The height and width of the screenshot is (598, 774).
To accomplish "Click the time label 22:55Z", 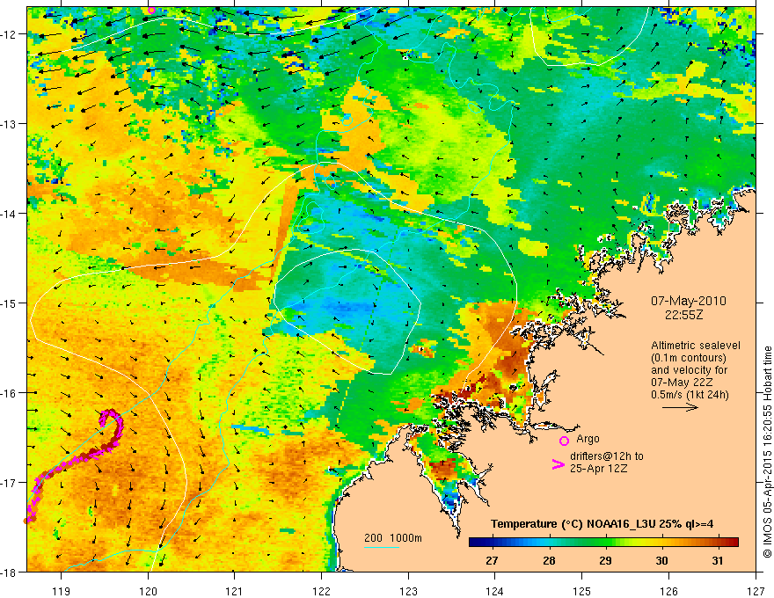I will point(683,314).
